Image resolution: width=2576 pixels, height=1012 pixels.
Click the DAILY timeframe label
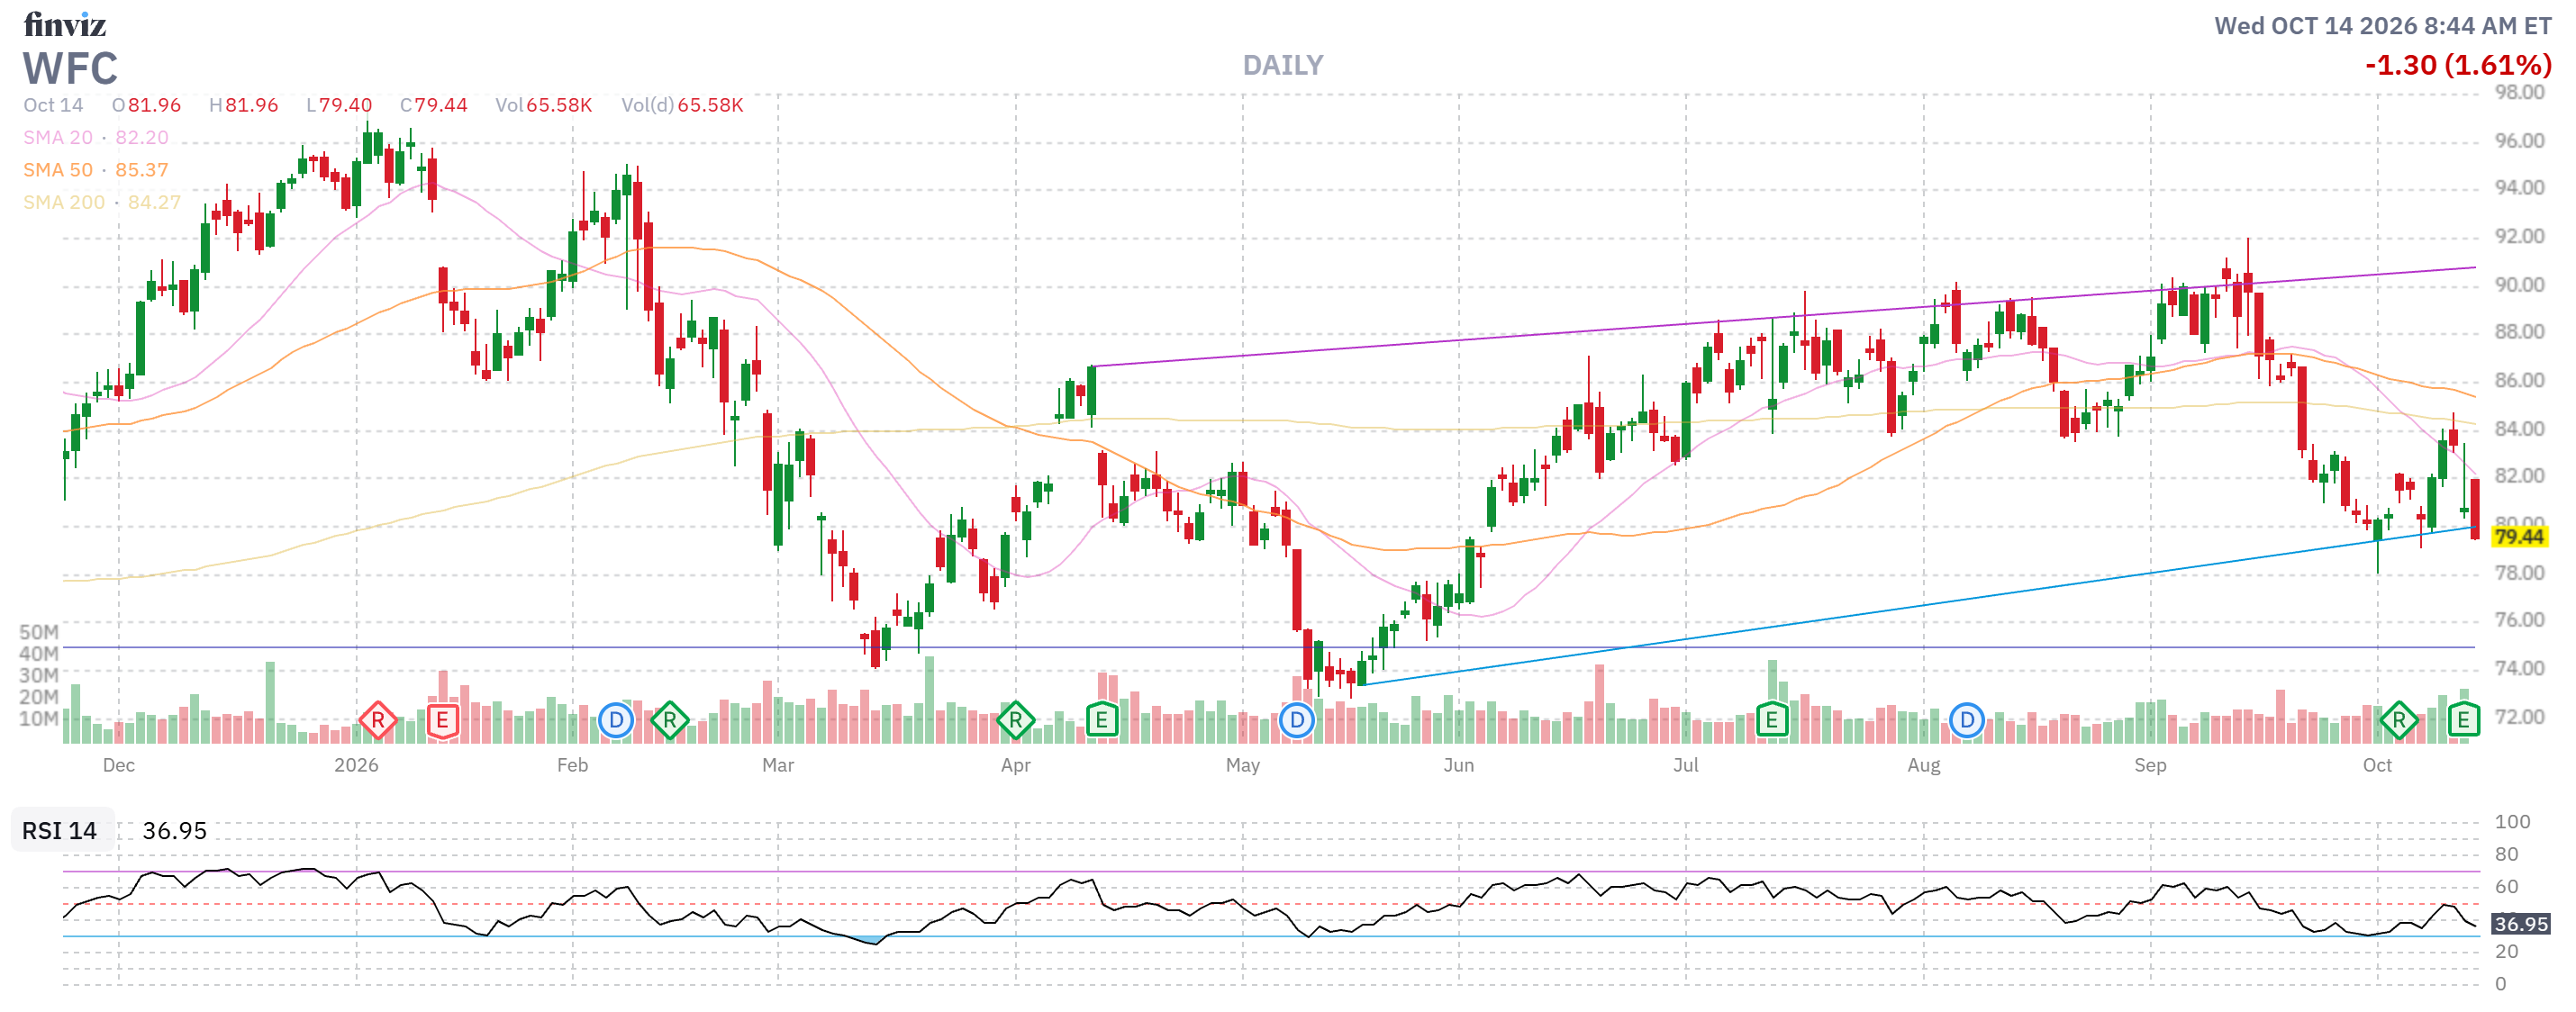click(1283, 66)
